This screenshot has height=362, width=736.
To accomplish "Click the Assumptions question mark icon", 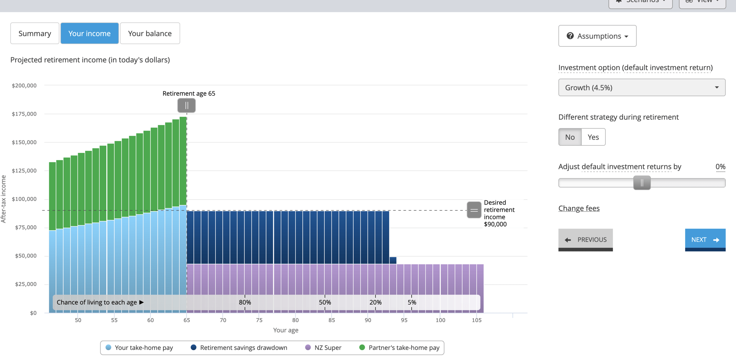I will 570,36.
